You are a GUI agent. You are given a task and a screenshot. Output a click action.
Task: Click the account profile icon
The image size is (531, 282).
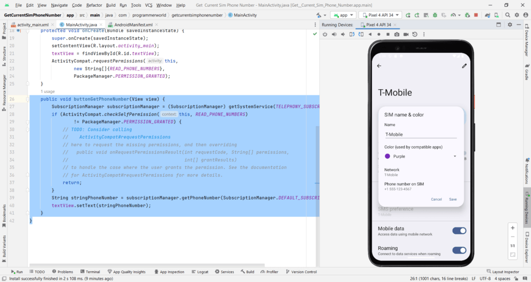(x=526, y=15)
